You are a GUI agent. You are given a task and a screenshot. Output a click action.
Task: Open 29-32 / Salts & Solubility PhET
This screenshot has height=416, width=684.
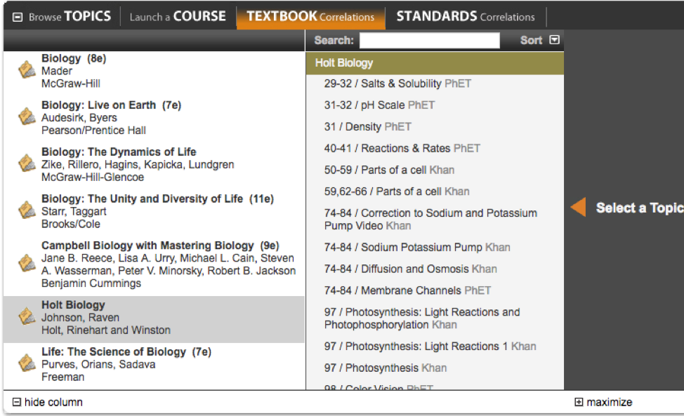(x=397, y=83)
